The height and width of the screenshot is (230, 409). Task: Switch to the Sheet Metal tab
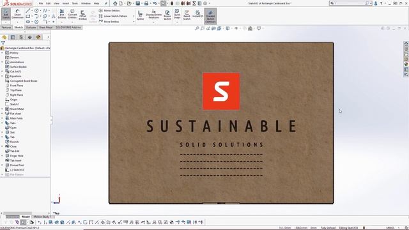[45, 27]
